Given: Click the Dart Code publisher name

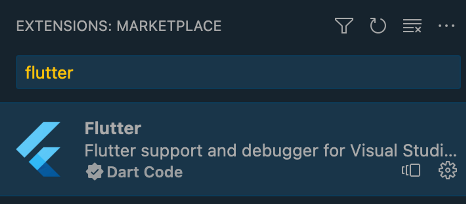Looking at the screenshot, I should coord(145,172).
